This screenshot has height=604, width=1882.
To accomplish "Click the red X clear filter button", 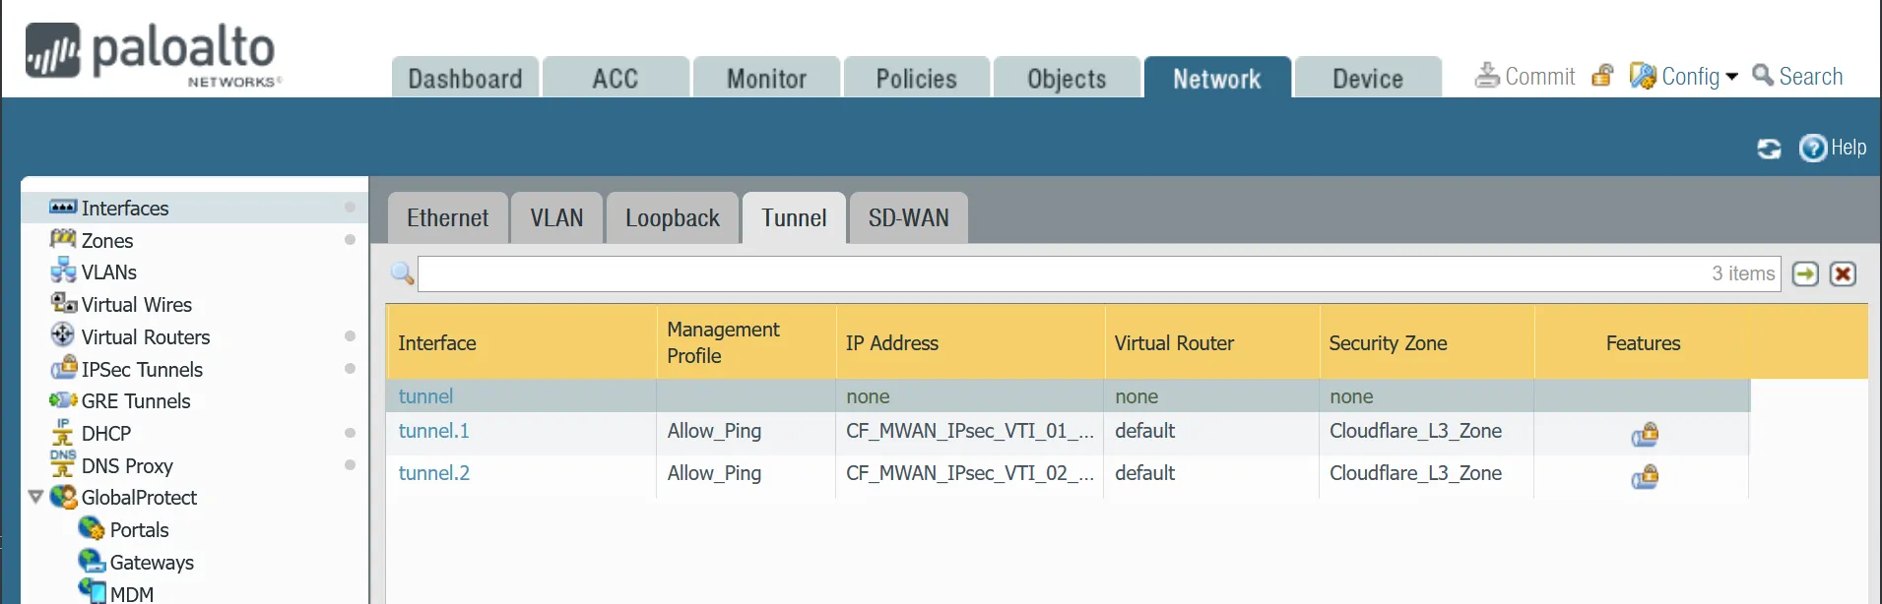I will tap(1843, 273).
